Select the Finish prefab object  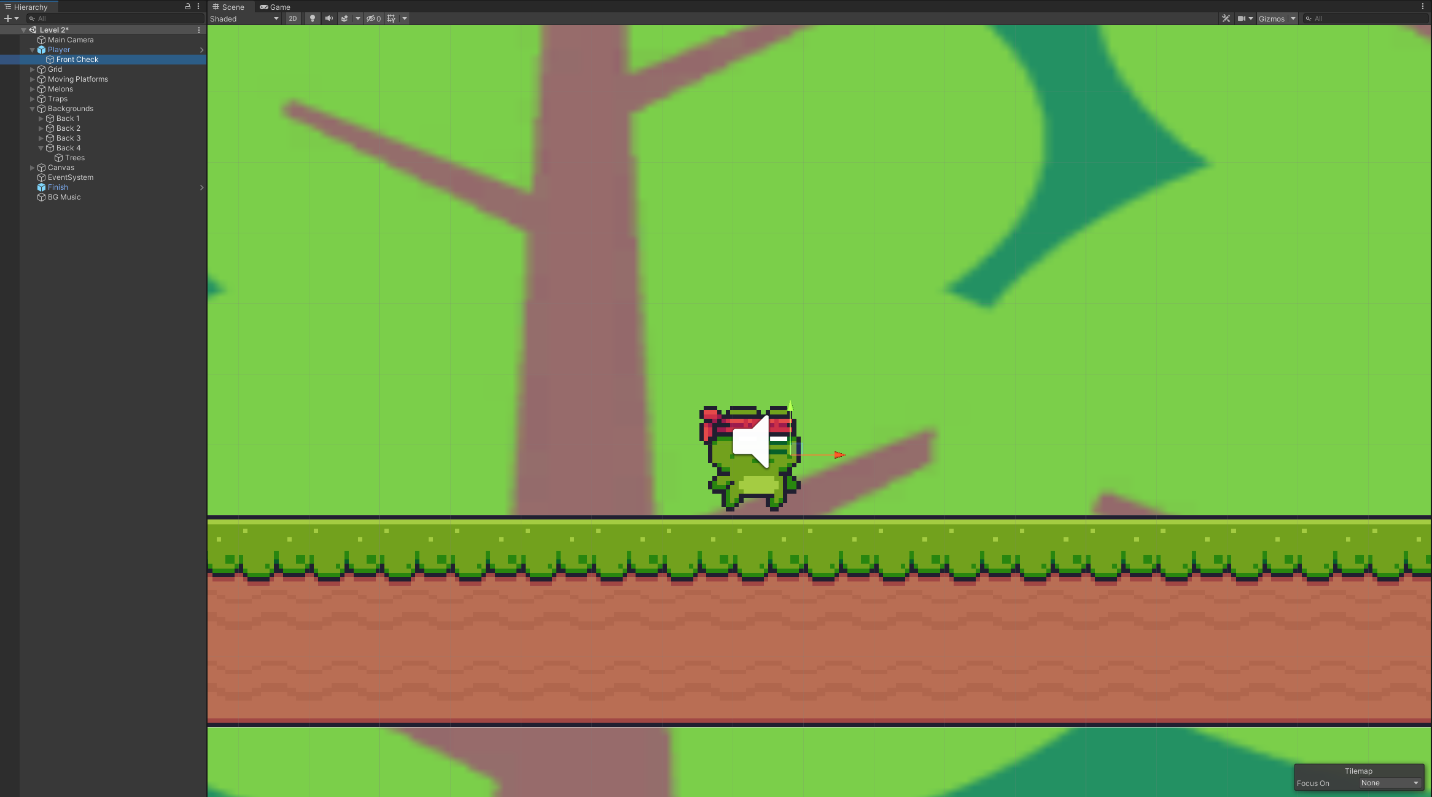58,187
